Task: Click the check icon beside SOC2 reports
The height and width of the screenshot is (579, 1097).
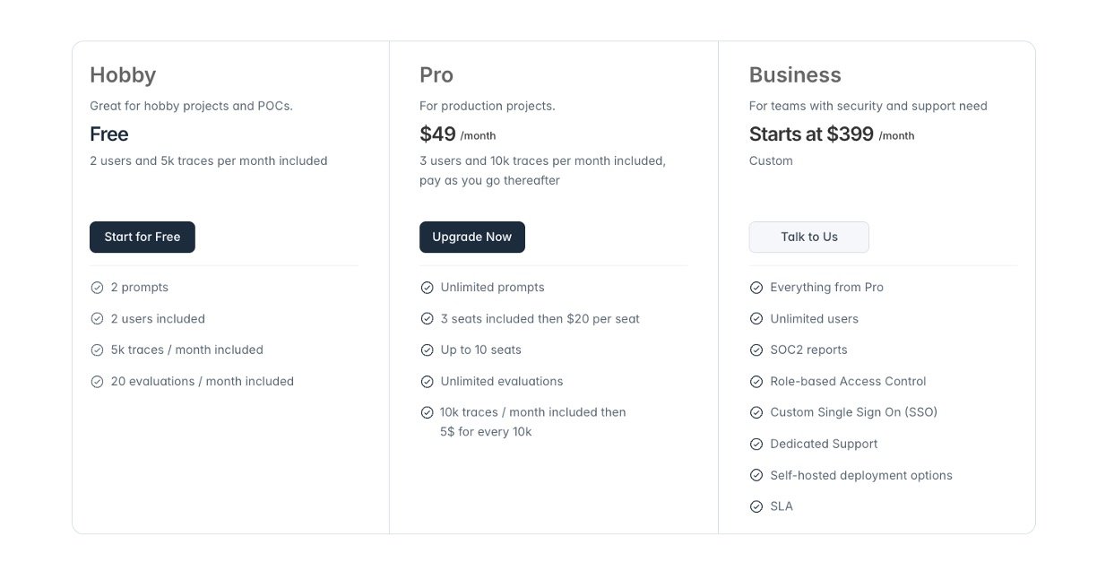Action: 756,350
